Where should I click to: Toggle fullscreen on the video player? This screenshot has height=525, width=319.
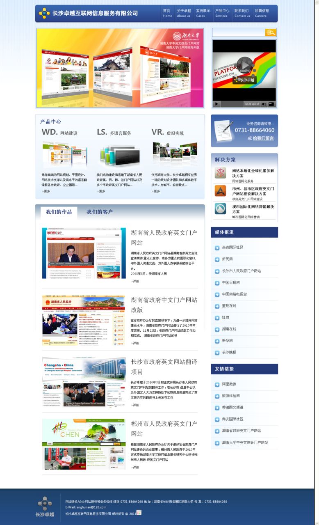[271, 104]
